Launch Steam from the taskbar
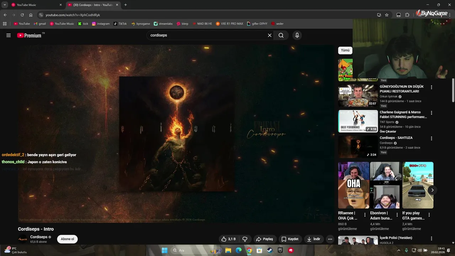The height and width of the screenshot is (256, 455). 270,250
